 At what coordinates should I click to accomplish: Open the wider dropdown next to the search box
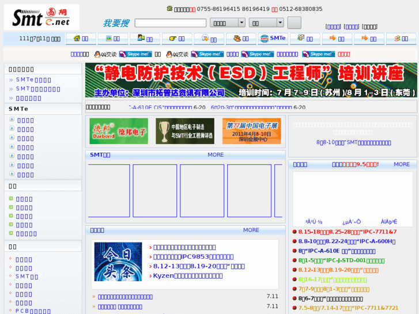pyautogui.click(x=228, y=23)
